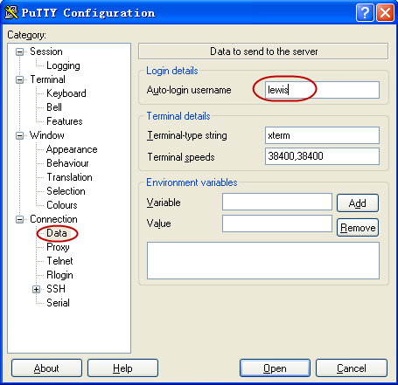Click the 'Terminal-type string' label

click(187, 135)
